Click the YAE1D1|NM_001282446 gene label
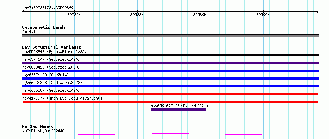The width and height of the screenshot is (329, 139). point(43,131)
